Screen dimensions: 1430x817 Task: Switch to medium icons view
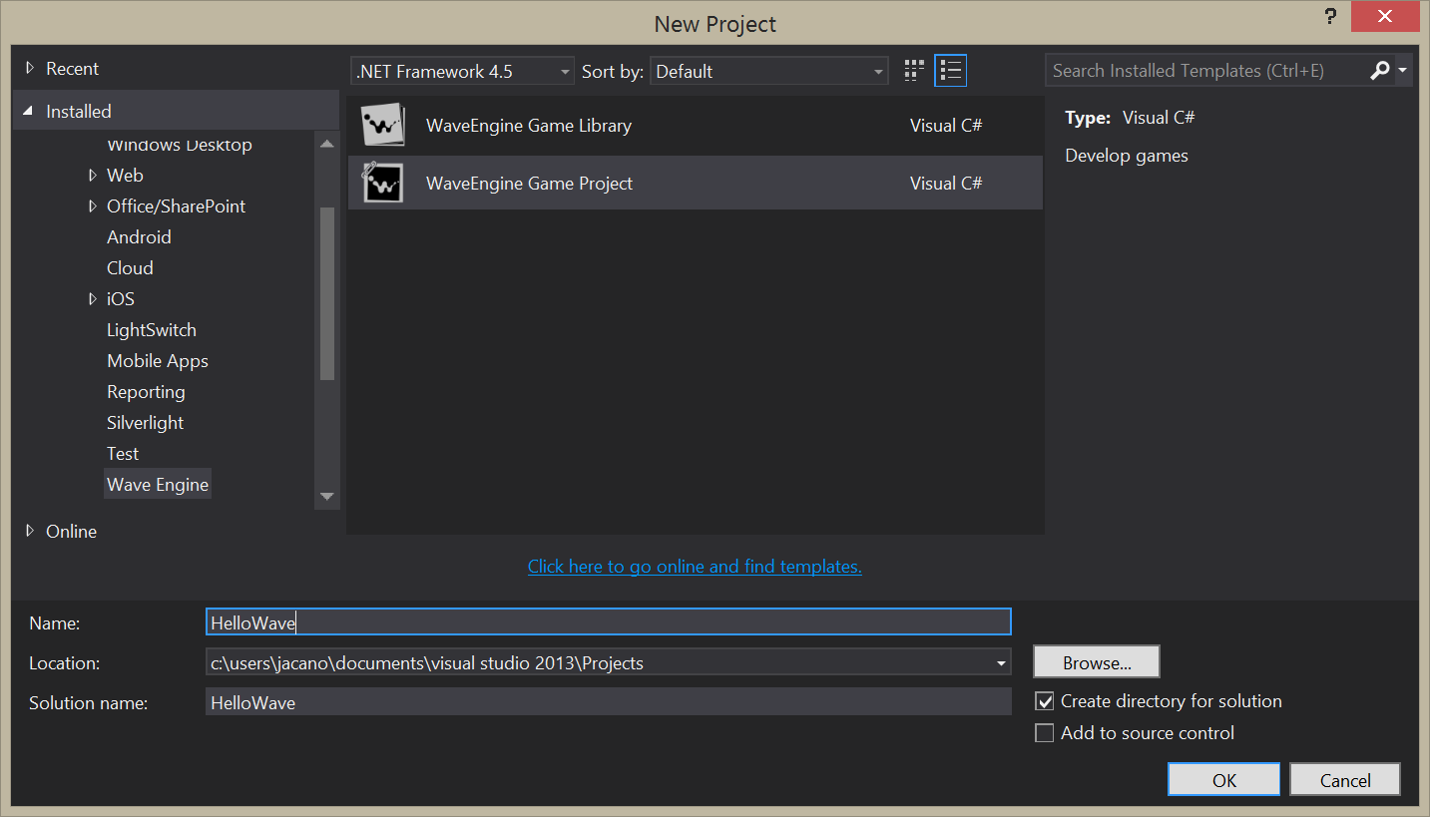[x=914, y=71]
